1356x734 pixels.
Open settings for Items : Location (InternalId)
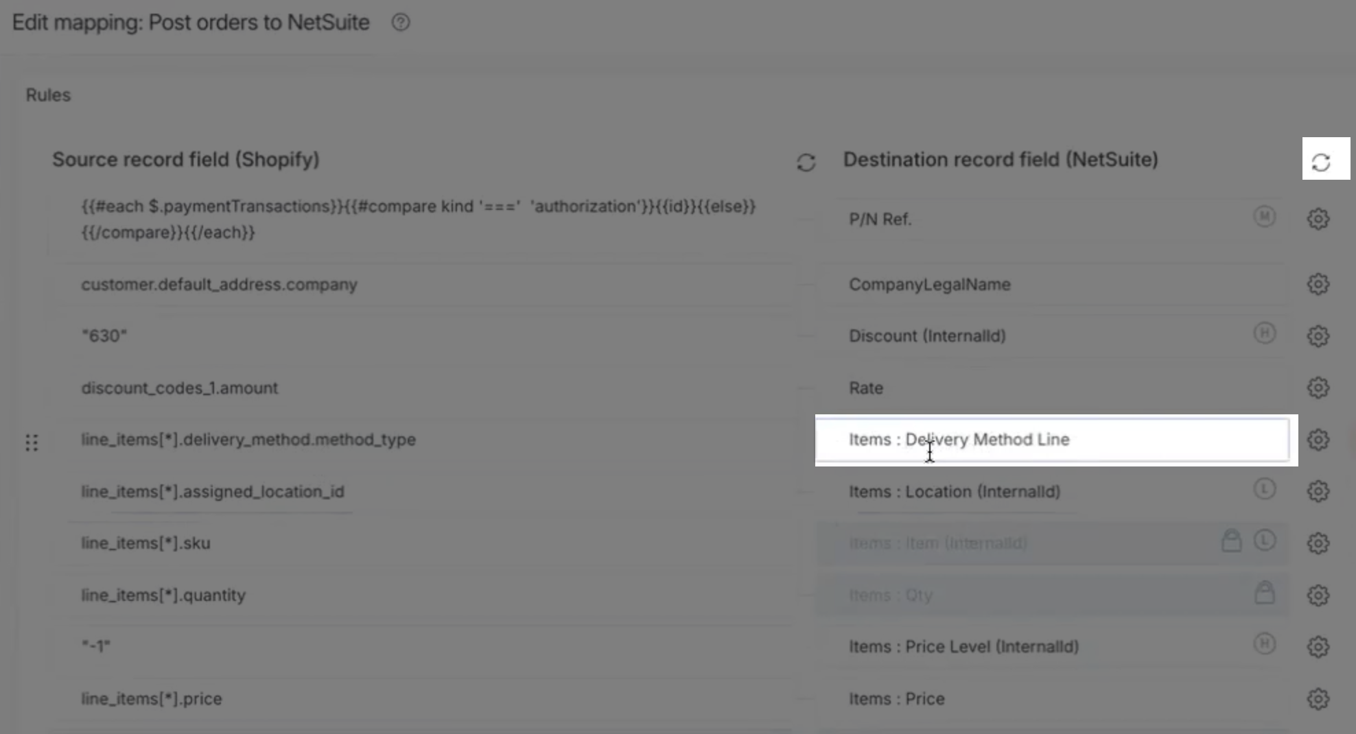pyautogui.click(x=1318, y=491)
